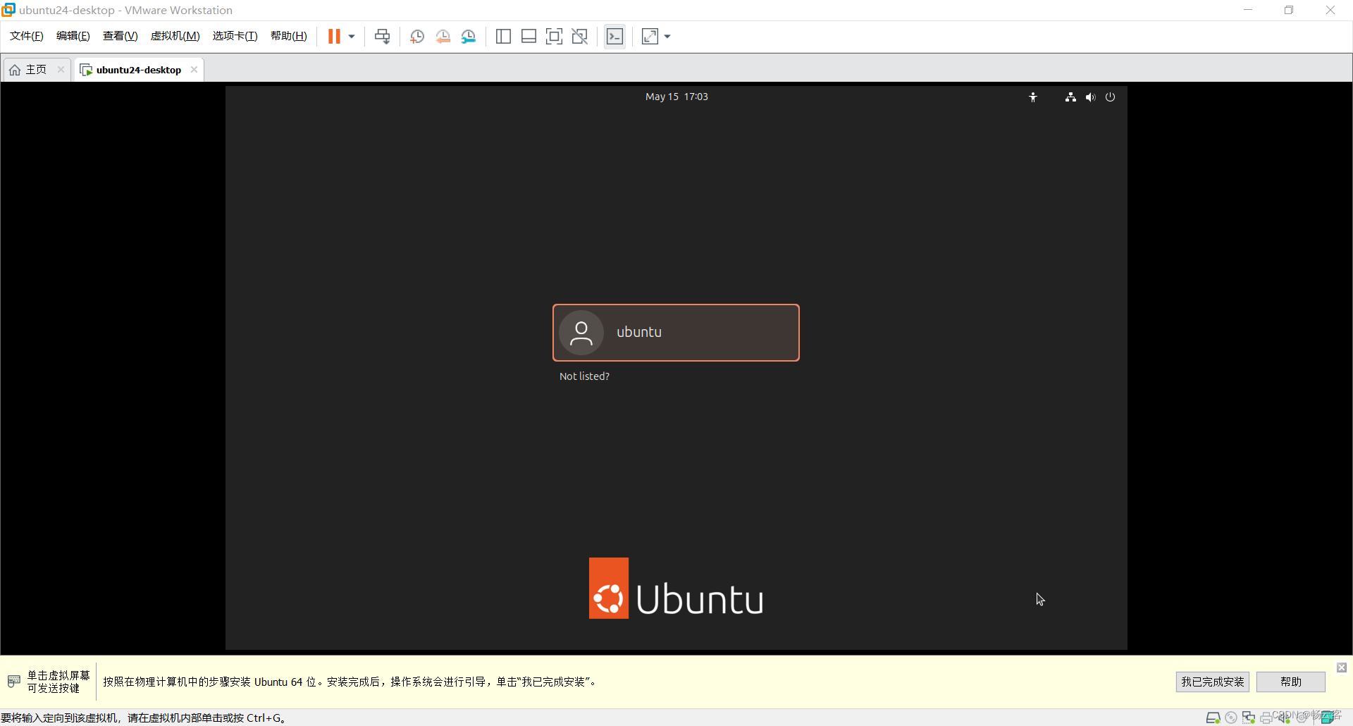Click the hard disk status icon

(1213, 718)
